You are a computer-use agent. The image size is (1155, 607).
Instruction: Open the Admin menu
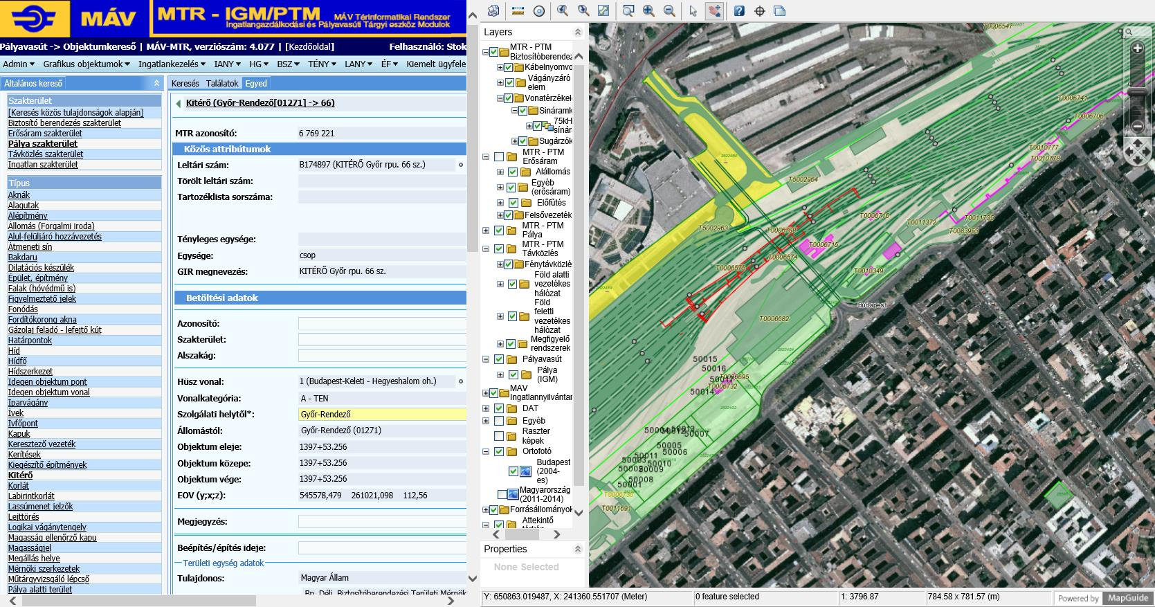click(x=19, y=64)
